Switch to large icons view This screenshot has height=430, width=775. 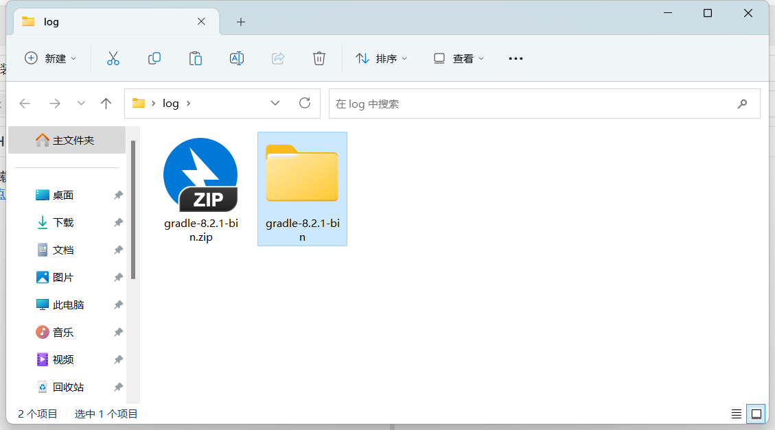[756, 414]
